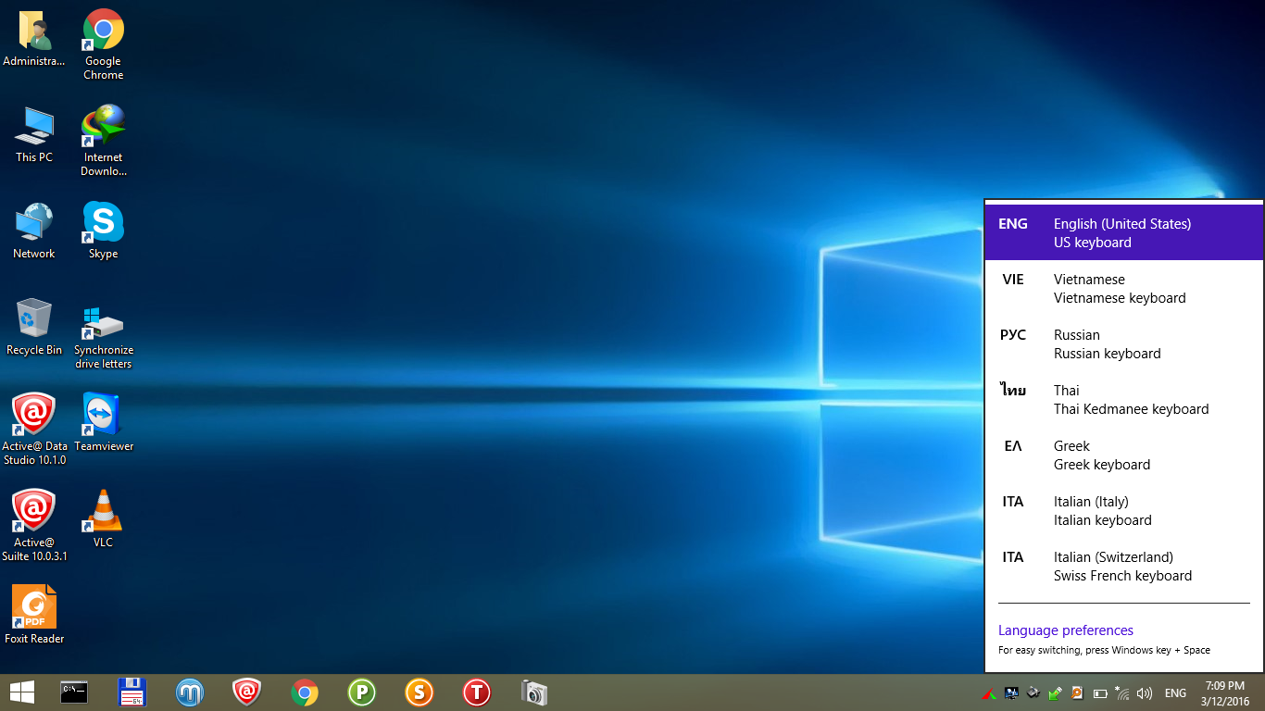Open the Google Chrome desktop shortcut
The width and height of the screenshot is (1265, 711).
pos(103,44)
